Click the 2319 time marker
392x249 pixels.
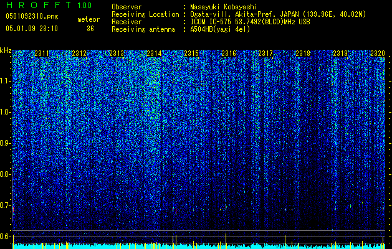click(340, 54)
